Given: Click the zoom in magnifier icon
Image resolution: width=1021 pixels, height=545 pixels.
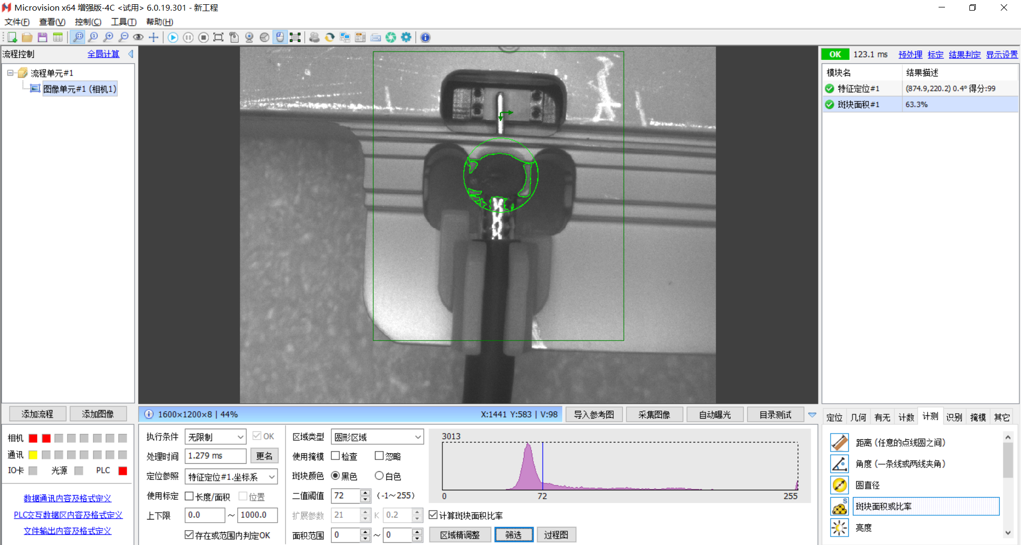Looking at the screenshot, I should (108, 37).
